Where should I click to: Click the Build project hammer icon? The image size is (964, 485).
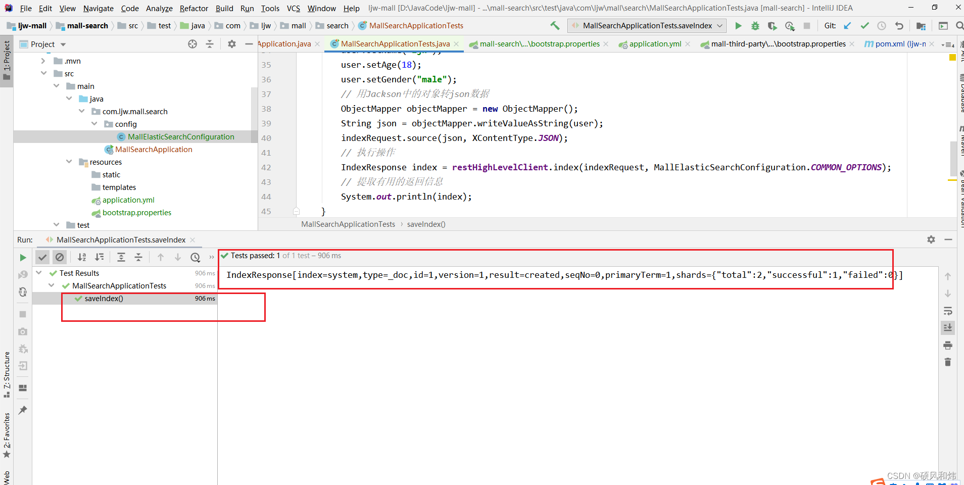click(x=555, y=26)
